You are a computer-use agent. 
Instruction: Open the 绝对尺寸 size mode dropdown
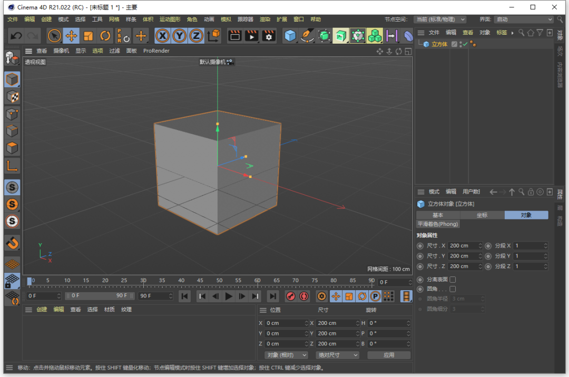337,355
